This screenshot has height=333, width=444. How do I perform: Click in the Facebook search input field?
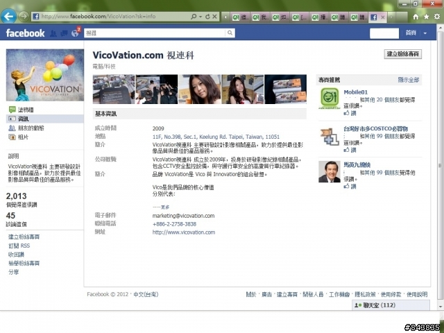click(155, 33)
